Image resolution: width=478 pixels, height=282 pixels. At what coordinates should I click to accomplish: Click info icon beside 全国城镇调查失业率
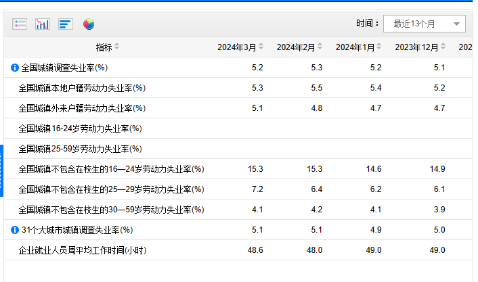click(x=15, y=68)
